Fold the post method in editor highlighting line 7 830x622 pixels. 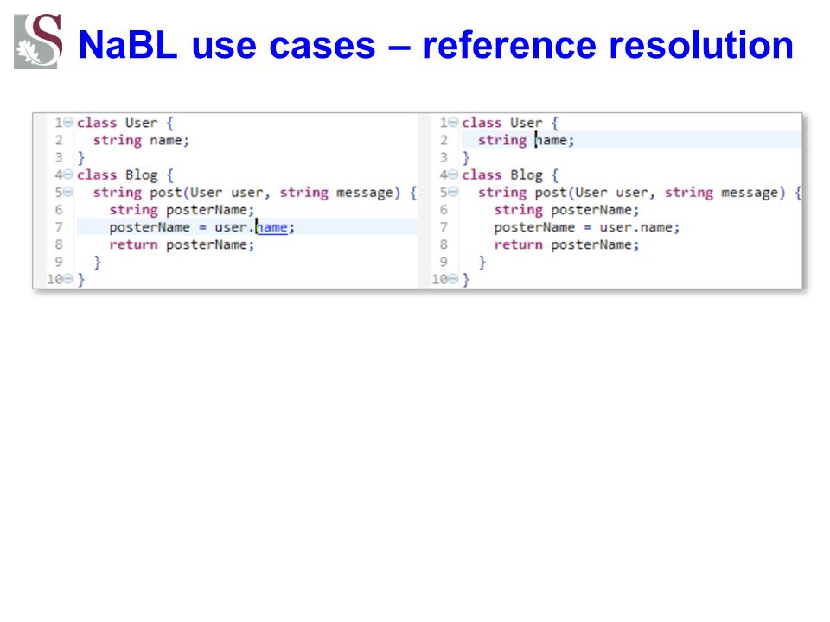68,193
